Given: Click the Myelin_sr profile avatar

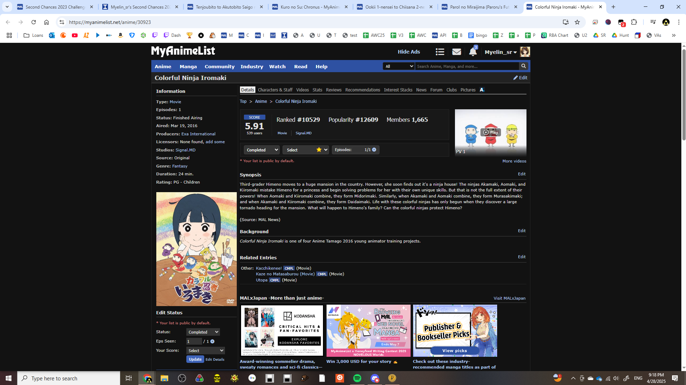Looking at the screenshot, I should [525, 52].
